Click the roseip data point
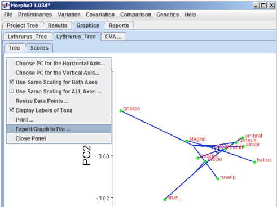This screenshot has width=277, height=207. coord(218,179)
